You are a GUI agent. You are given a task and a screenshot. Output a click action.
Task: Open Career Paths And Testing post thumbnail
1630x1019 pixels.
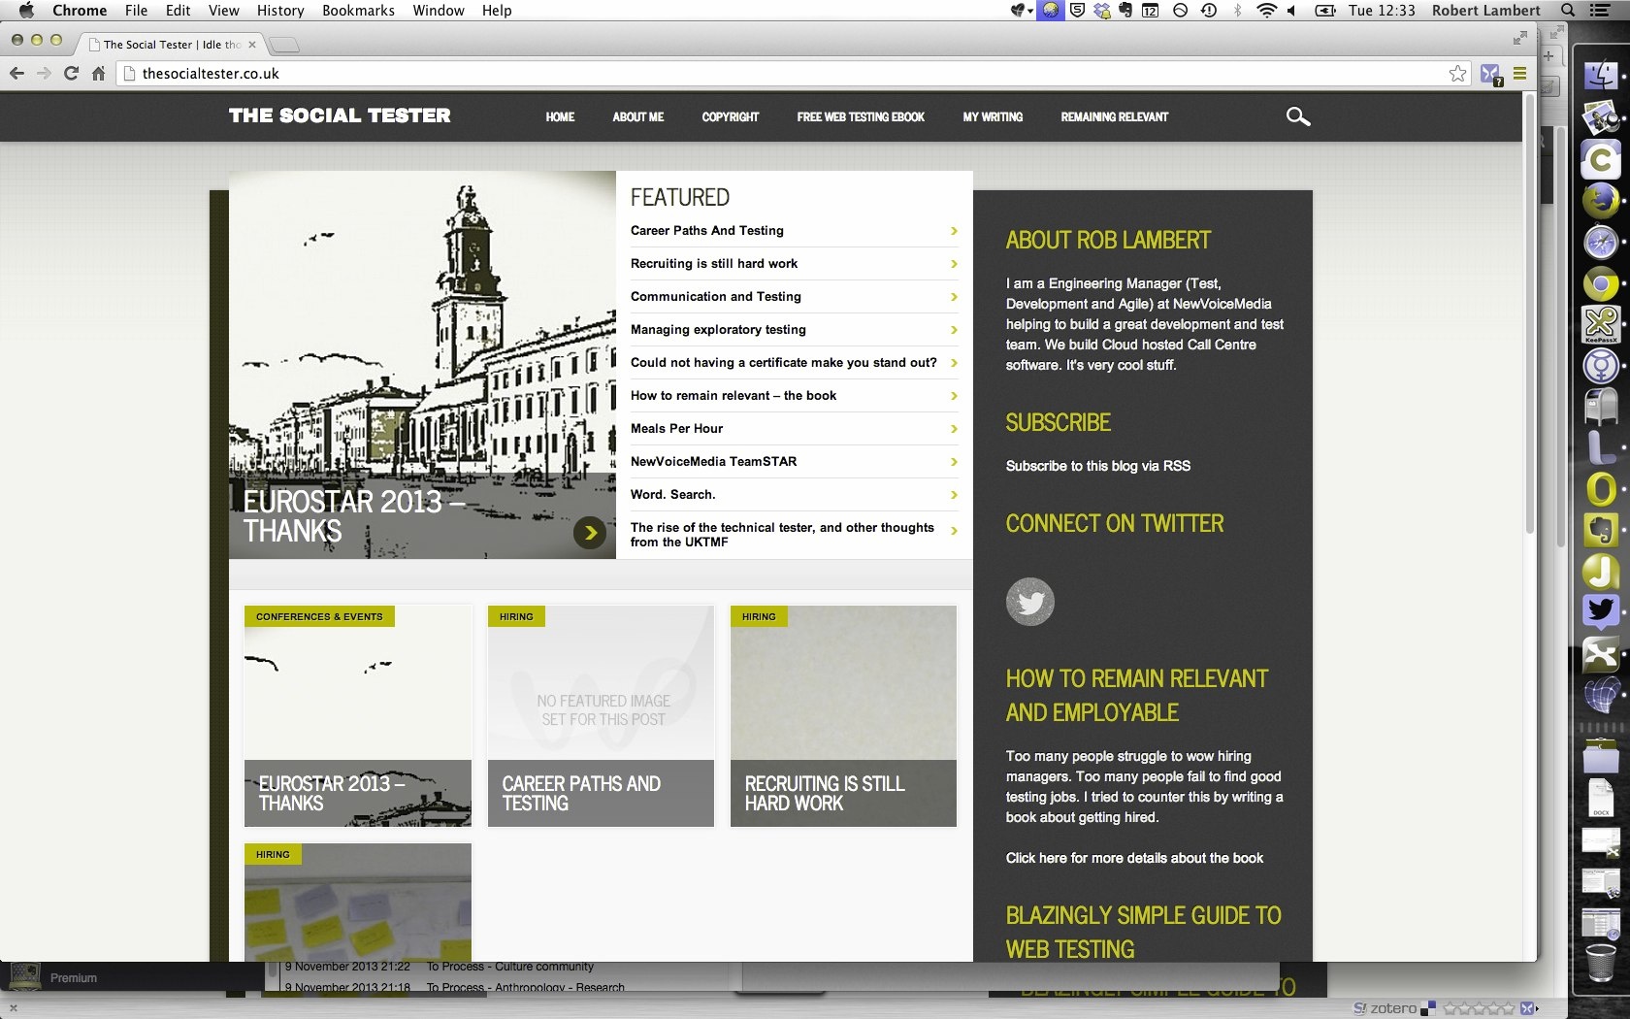pos(601,716)
